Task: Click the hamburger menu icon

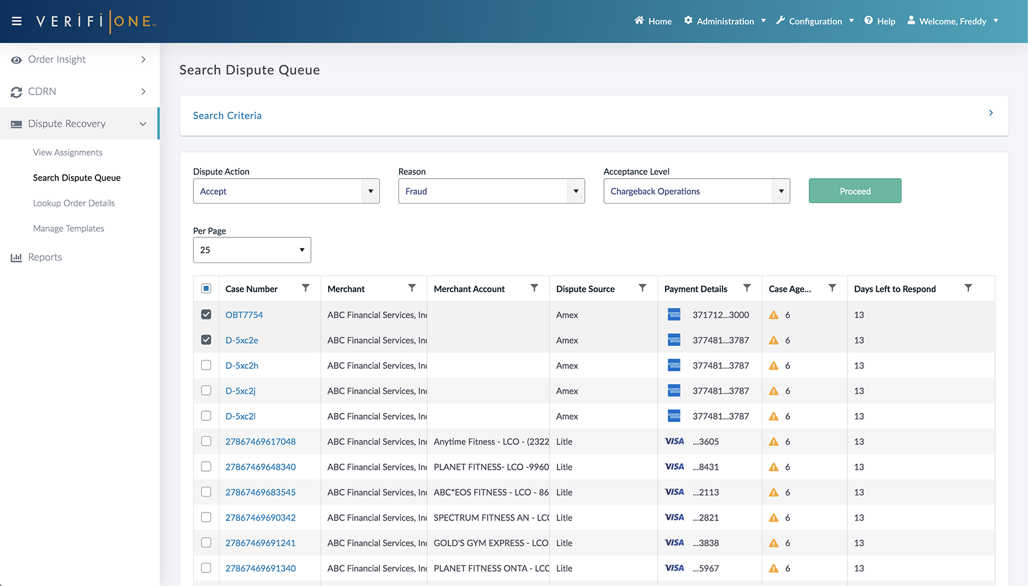Action: click(x=17, y=21)
